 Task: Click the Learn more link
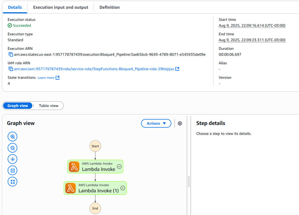pyautogui.click(x=46, y=78)
